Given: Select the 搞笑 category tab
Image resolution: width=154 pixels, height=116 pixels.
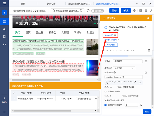Looking at the screenshot, I should (x=28, y=33).
